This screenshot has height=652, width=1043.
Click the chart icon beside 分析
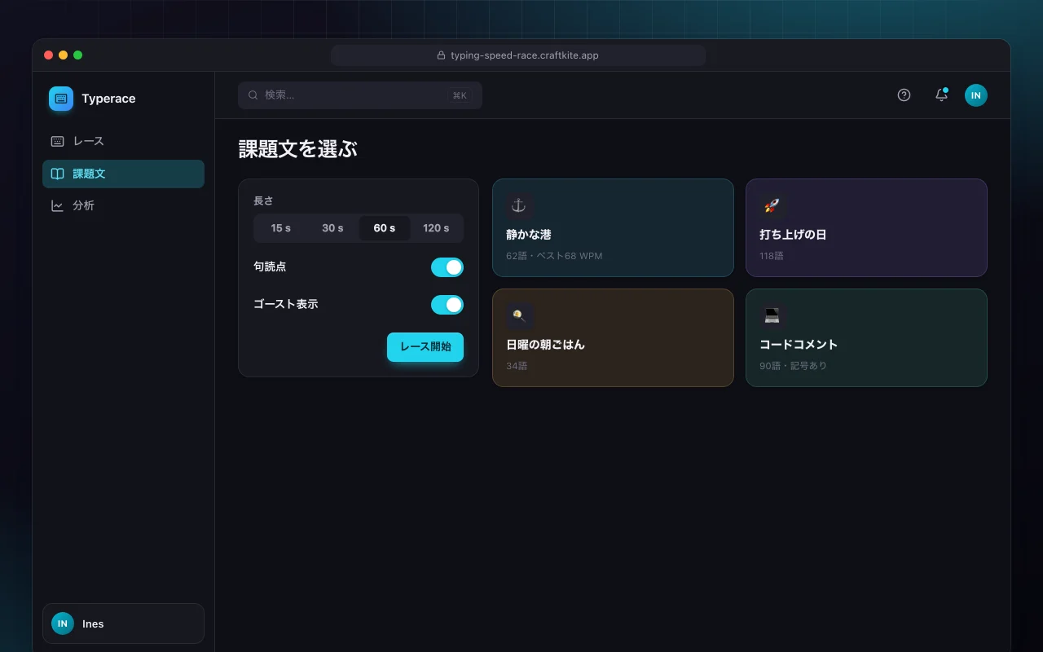[57, 205]
